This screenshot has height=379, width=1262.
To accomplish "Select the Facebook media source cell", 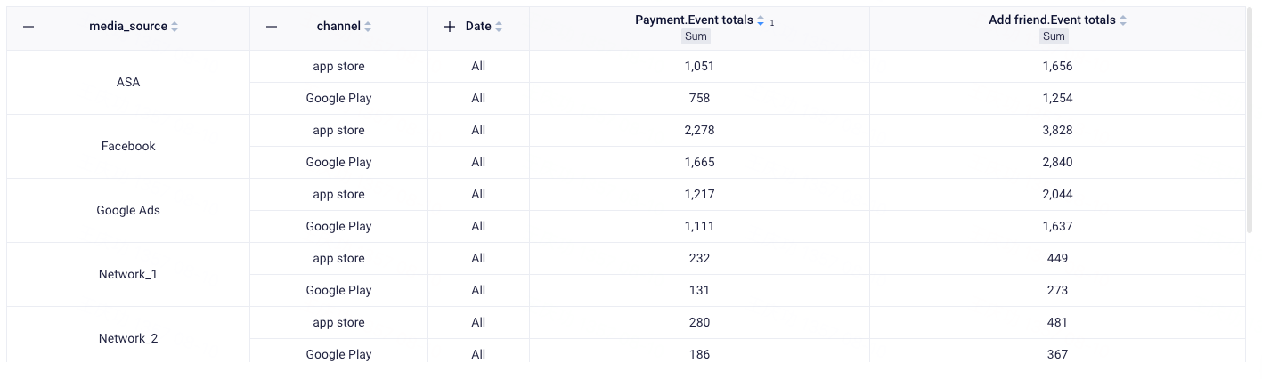I will click(128, 147).
